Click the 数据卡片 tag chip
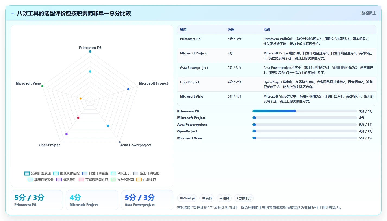Image resolution: width=387 pixels, height=221 pixels. click(244, 198)
